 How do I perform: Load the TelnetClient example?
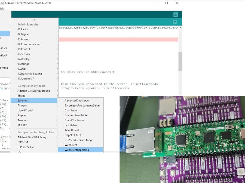[x=81, y=130]
